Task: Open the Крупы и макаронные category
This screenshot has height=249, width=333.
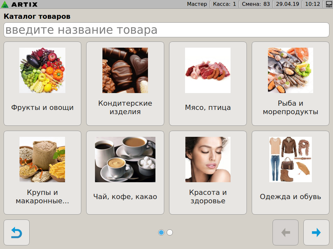Action: click(x=43, y=173)
